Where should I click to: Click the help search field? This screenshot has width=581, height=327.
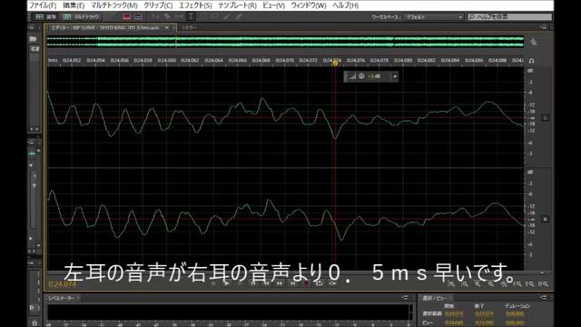pyautogui.click(x=509, y=17)
